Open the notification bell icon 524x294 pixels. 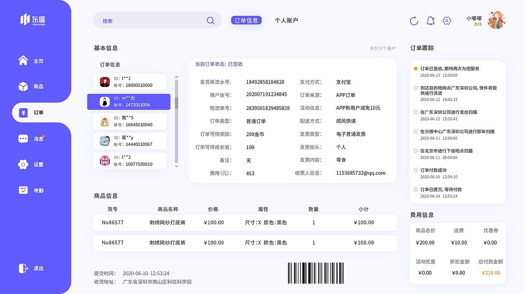[430, 21]
